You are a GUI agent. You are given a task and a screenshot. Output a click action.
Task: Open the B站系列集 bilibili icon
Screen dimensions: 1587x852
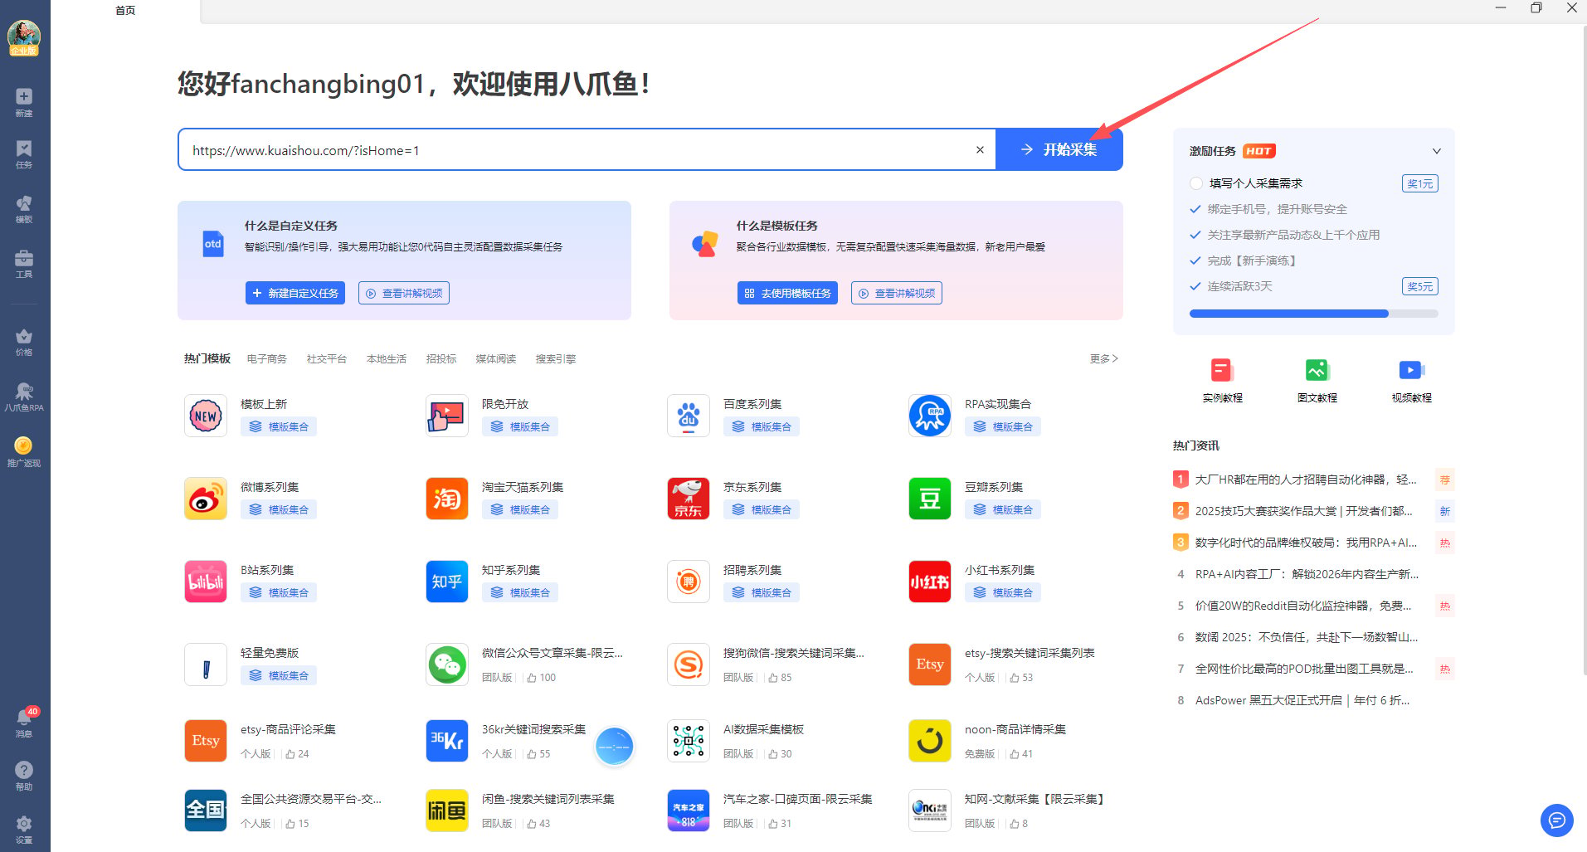(206, 582)
